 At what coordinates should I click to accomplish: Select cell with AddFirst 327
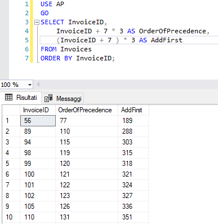point(134,196)
